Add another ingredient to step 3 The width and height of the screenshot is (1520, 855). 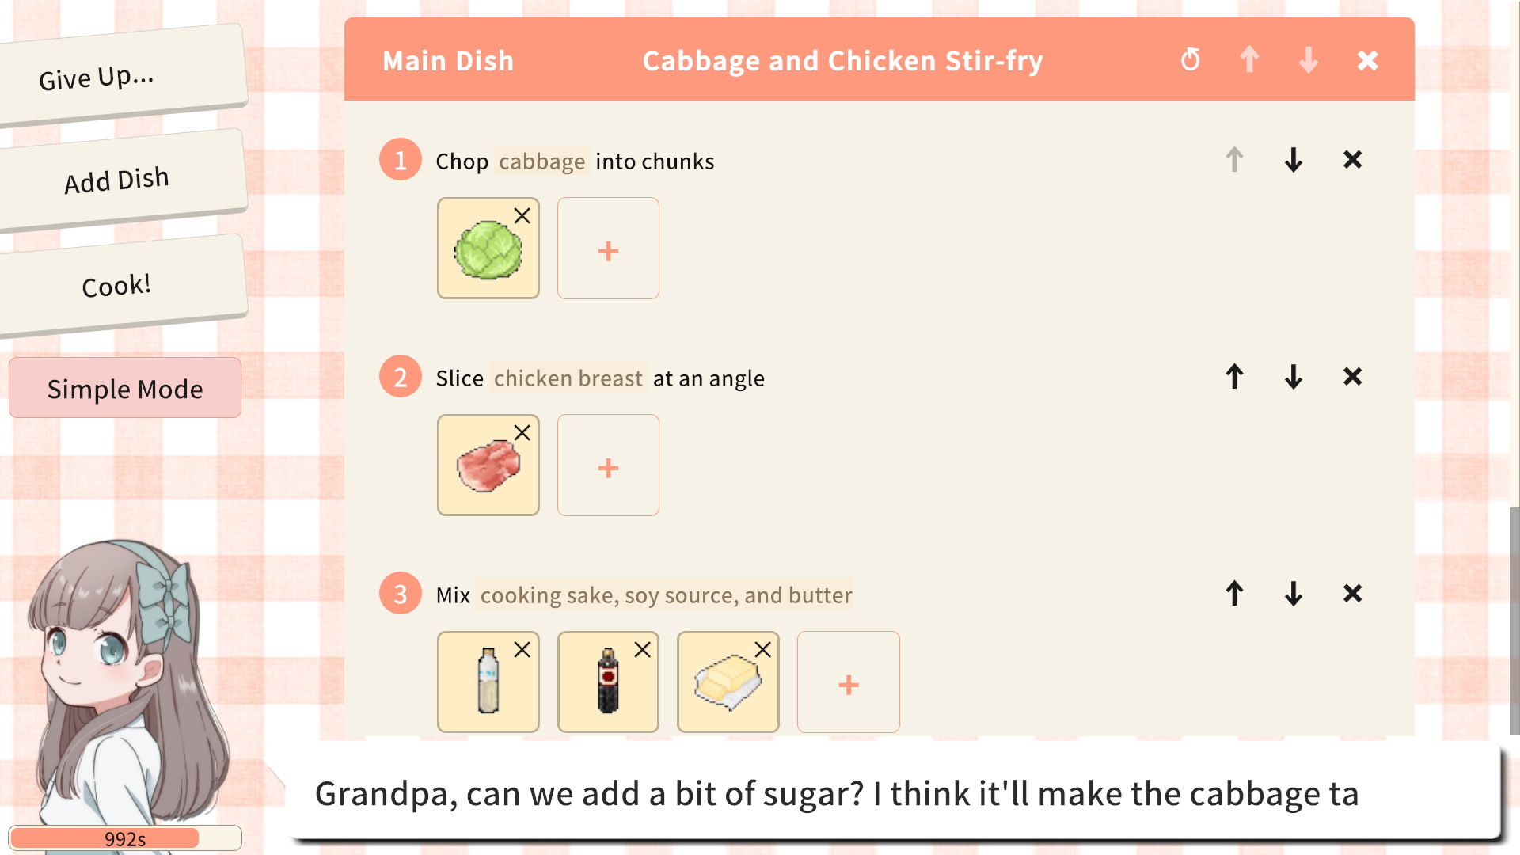click(x=848, y=682)
